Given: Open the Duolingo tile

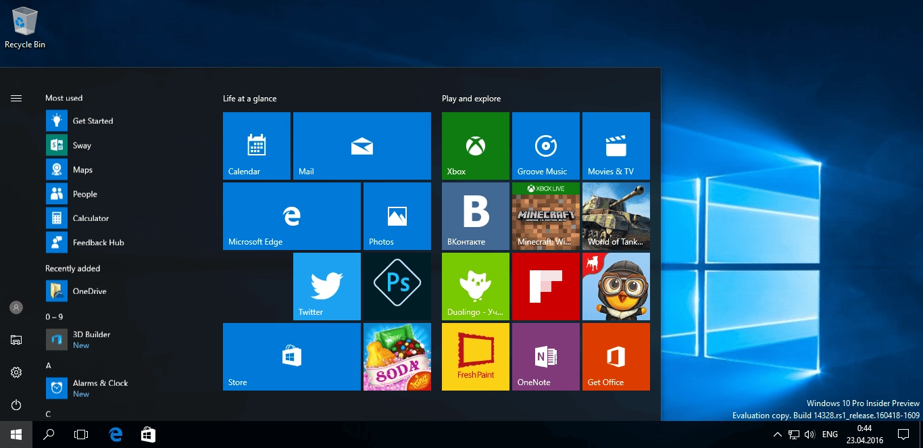Looking at the screenshot, I should (x=476, y=287).
